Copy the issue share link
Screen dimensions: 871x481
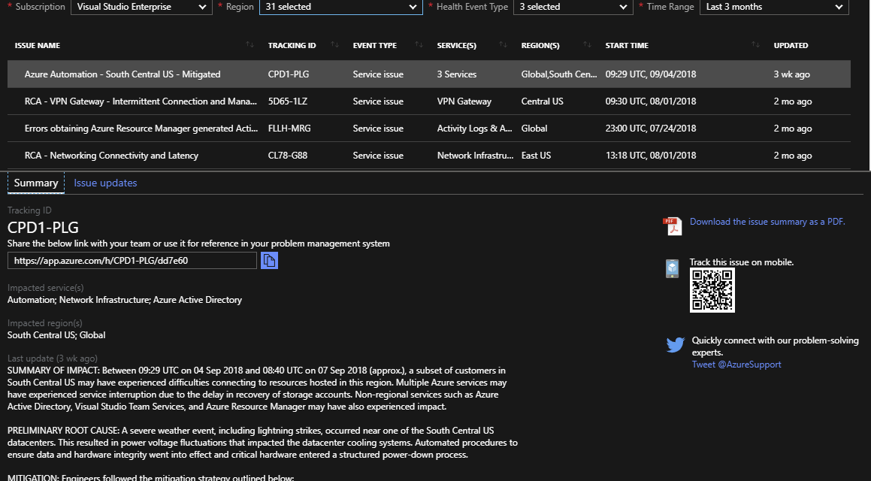pos(269,261)
